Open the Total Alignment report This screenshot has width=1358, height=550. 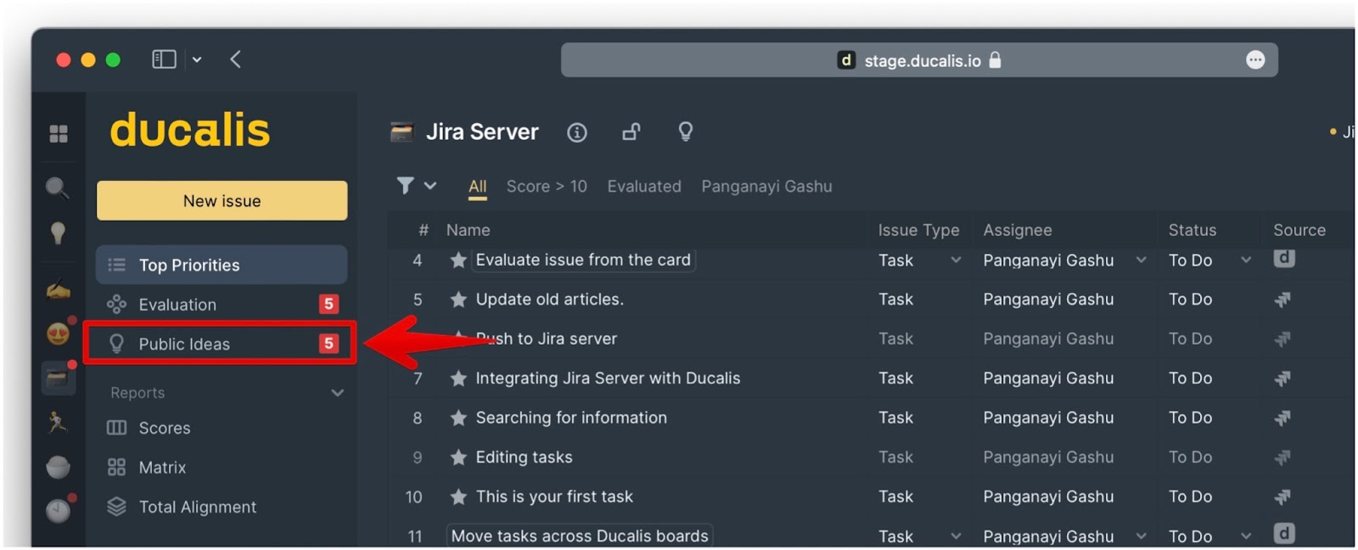(182, 507)
